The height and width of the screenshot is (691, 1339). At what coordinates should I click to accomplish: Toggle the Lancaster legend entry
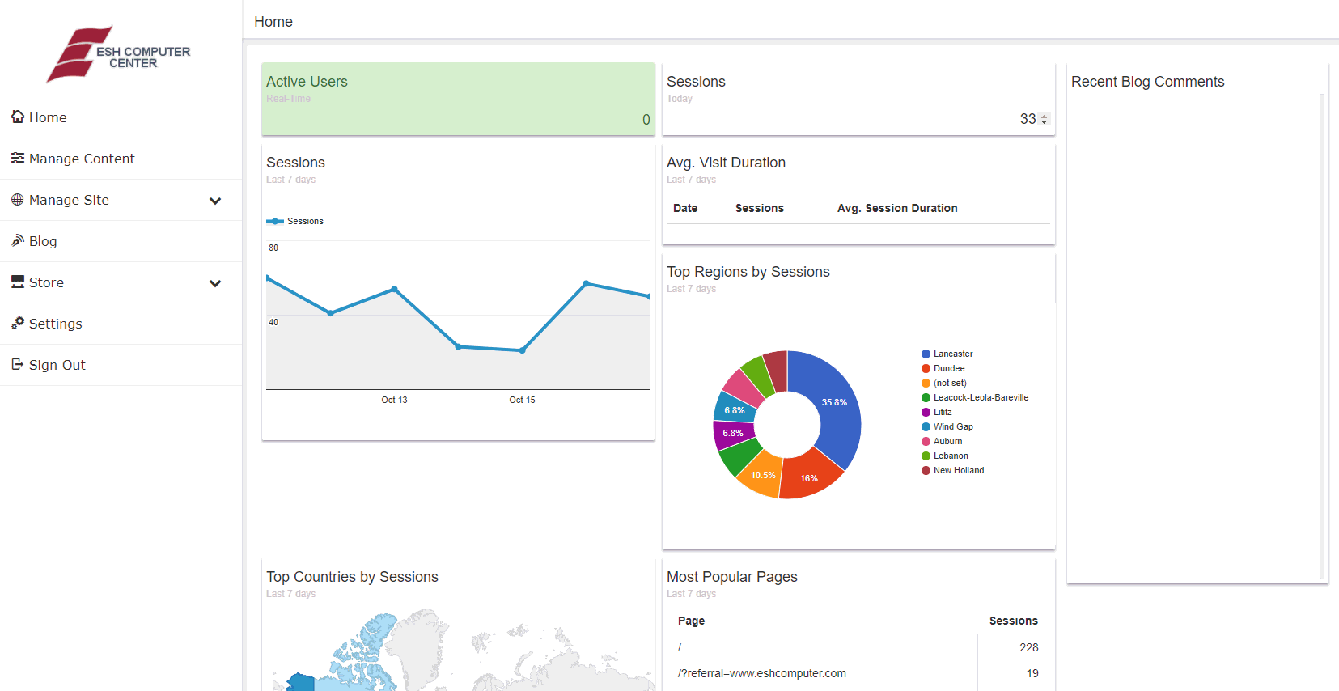(x=952, y=354)
